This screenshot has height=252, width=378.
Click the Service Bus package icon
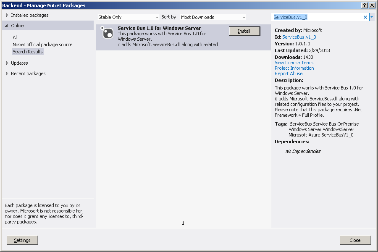(x=108, y=33)
